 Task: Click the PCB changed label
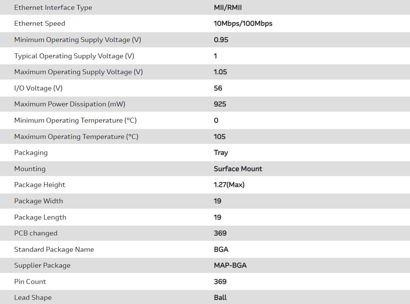point(36,233)
